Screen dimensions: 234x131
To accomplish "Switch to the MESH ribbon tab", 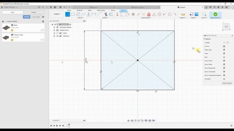I will pyautogui.click(x=90, y=11).
